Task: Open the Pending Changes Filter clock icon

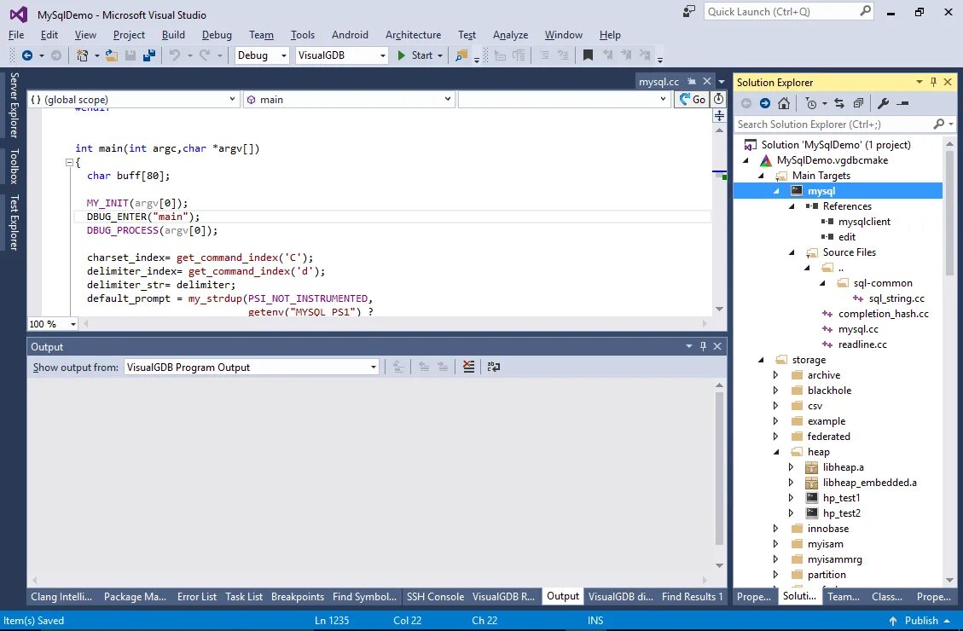Action: [810, 104]
